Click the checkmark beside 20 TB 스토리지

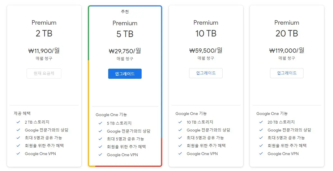pos(261,122)
